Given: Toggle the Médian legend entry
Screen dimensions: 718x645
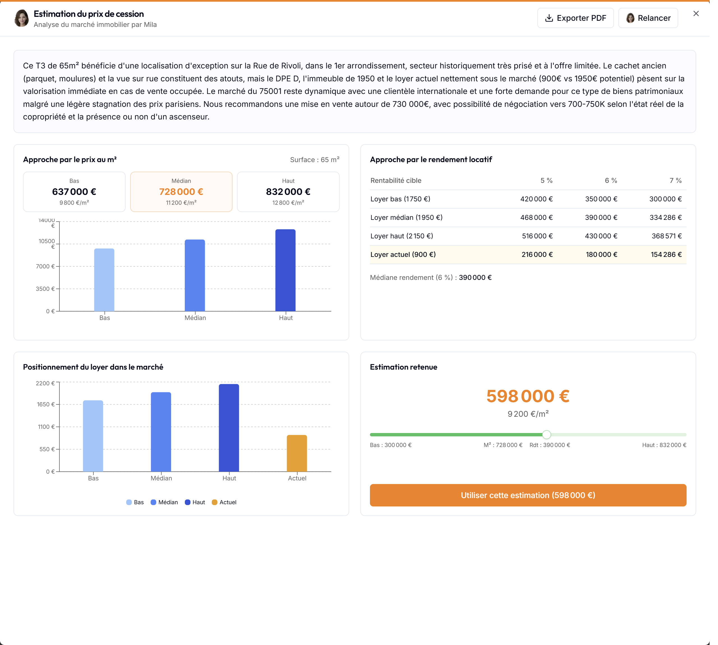Looking at the screenshot, I should click(x=164, y=502).
